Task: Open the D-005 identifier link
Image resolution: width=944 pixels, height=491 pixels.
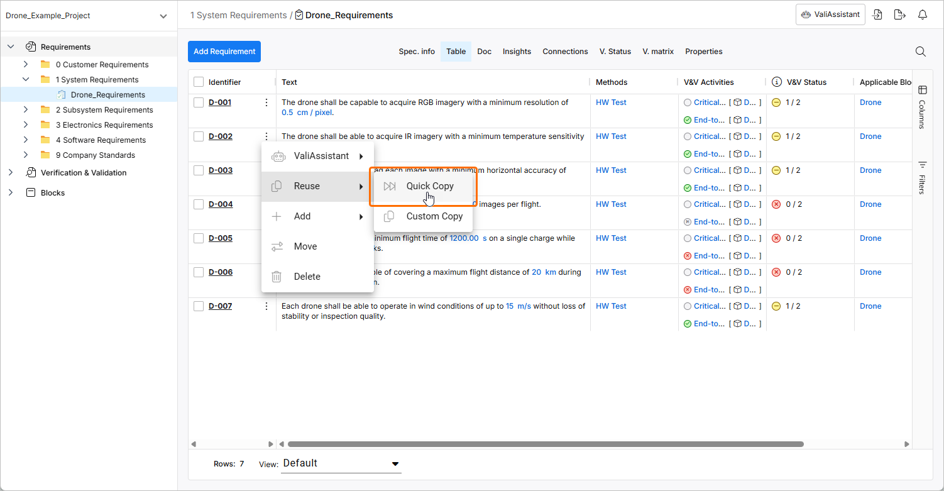Action: [x=221, y=238]
